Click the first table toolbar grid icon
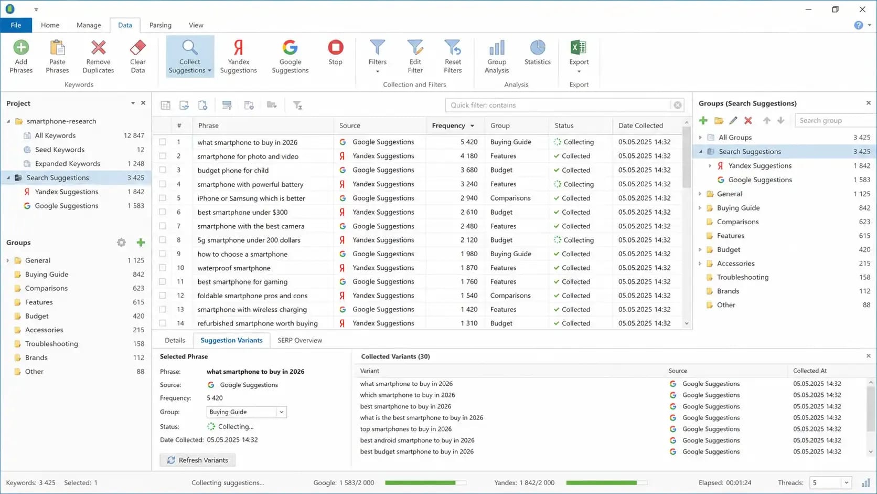This screenshot has height=494, width=877. (x=166, y=106)
